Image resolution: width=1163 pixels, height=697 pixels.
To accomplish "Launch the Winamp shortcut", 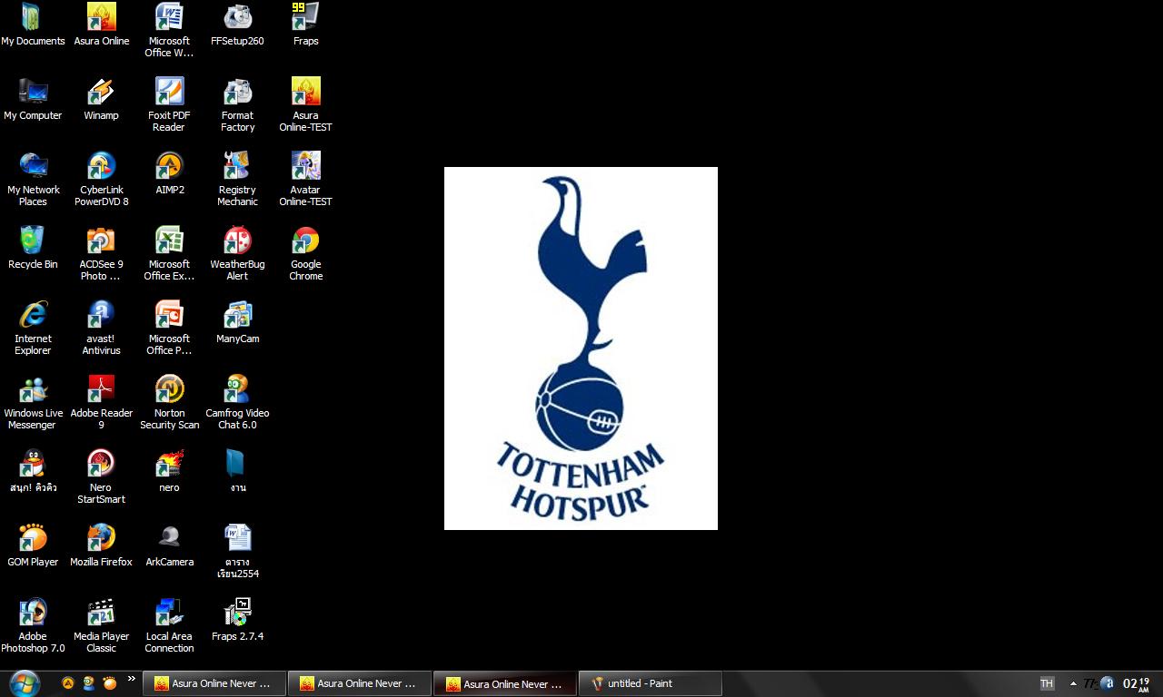I will [101, 99].
